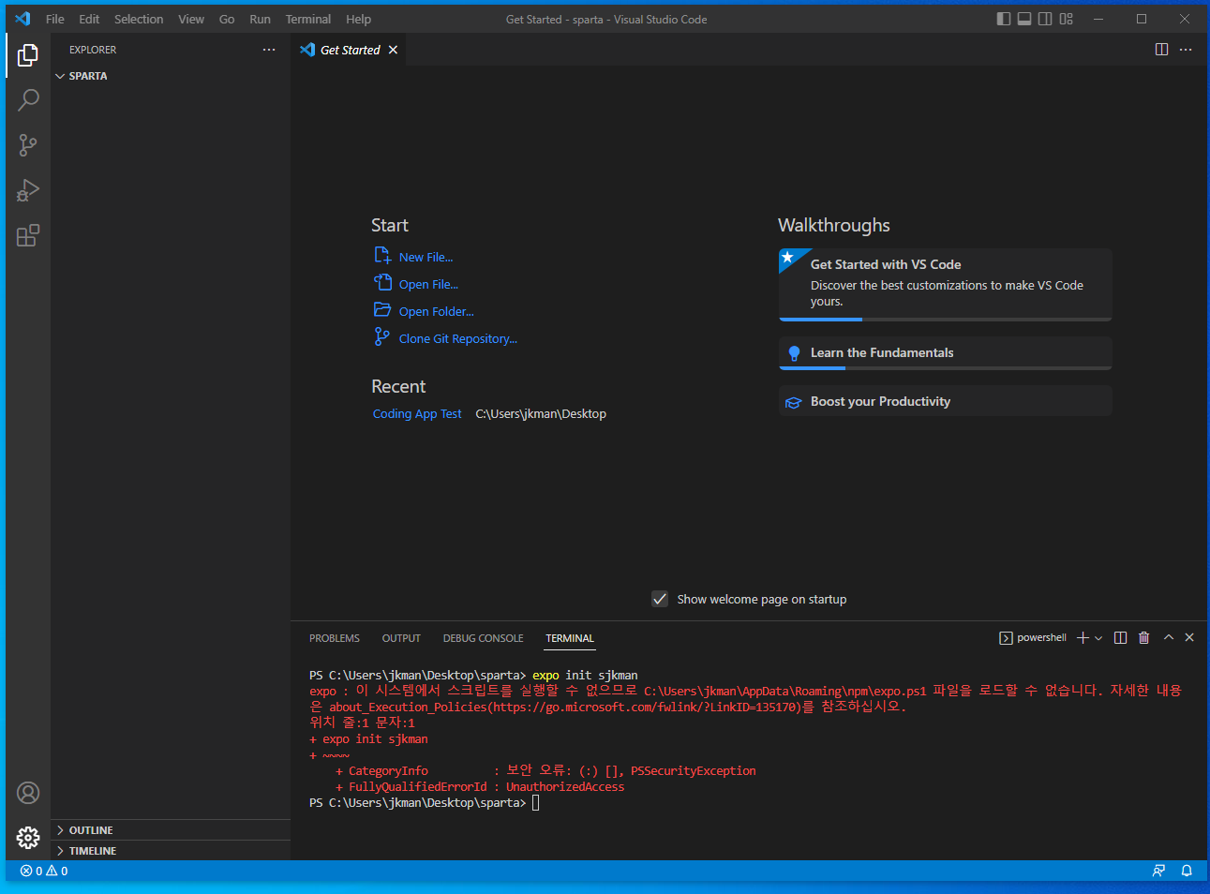The image size is (1210, 894).
Task: Click the EXPLORER panel title
Action: pyautogui.click(x=93, y=50)
